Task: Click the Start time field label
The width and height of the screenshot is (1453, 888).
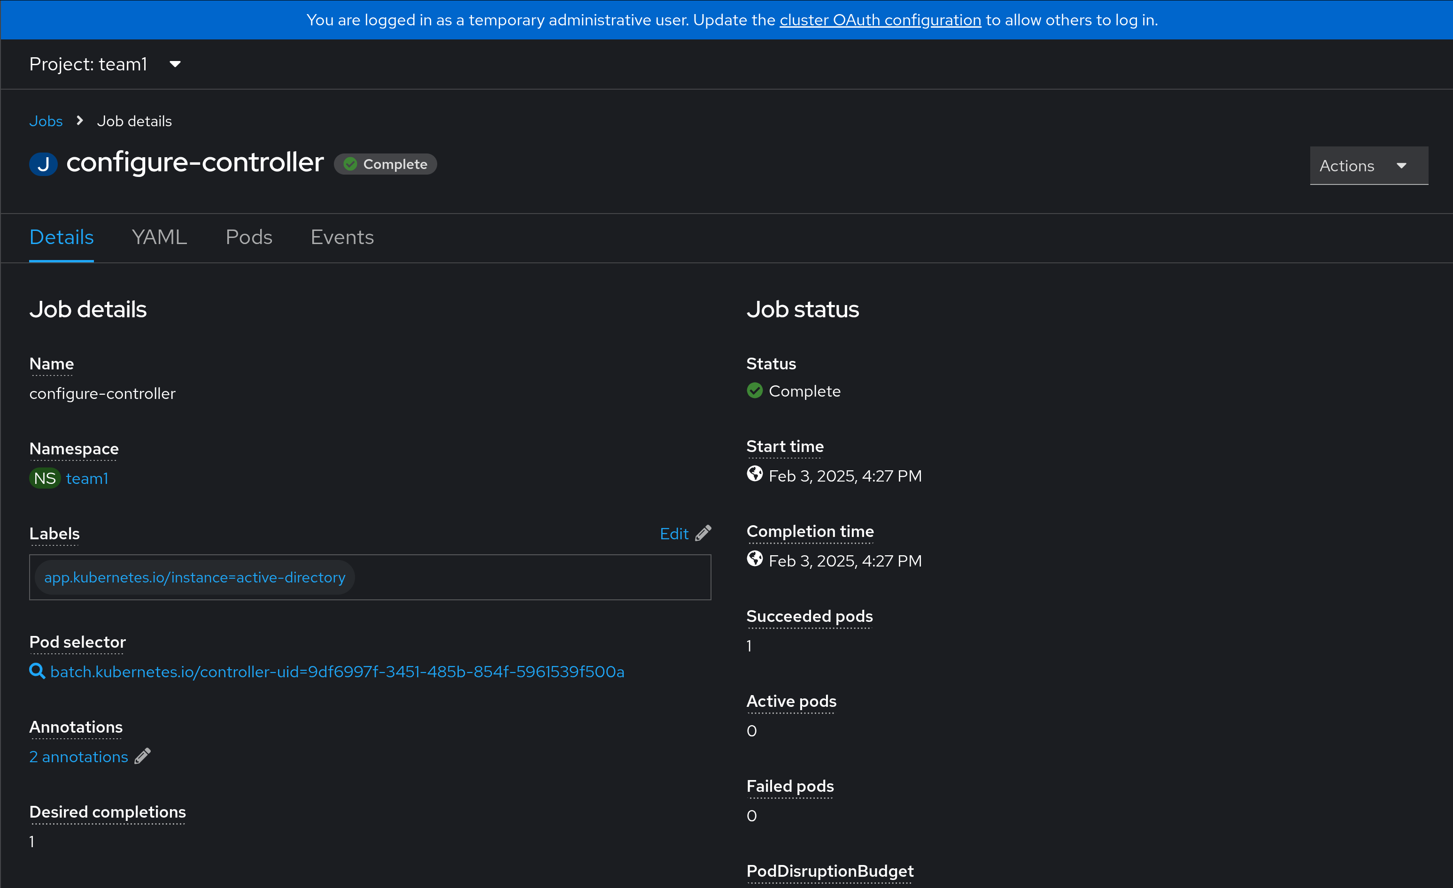Action: [785, 446]
